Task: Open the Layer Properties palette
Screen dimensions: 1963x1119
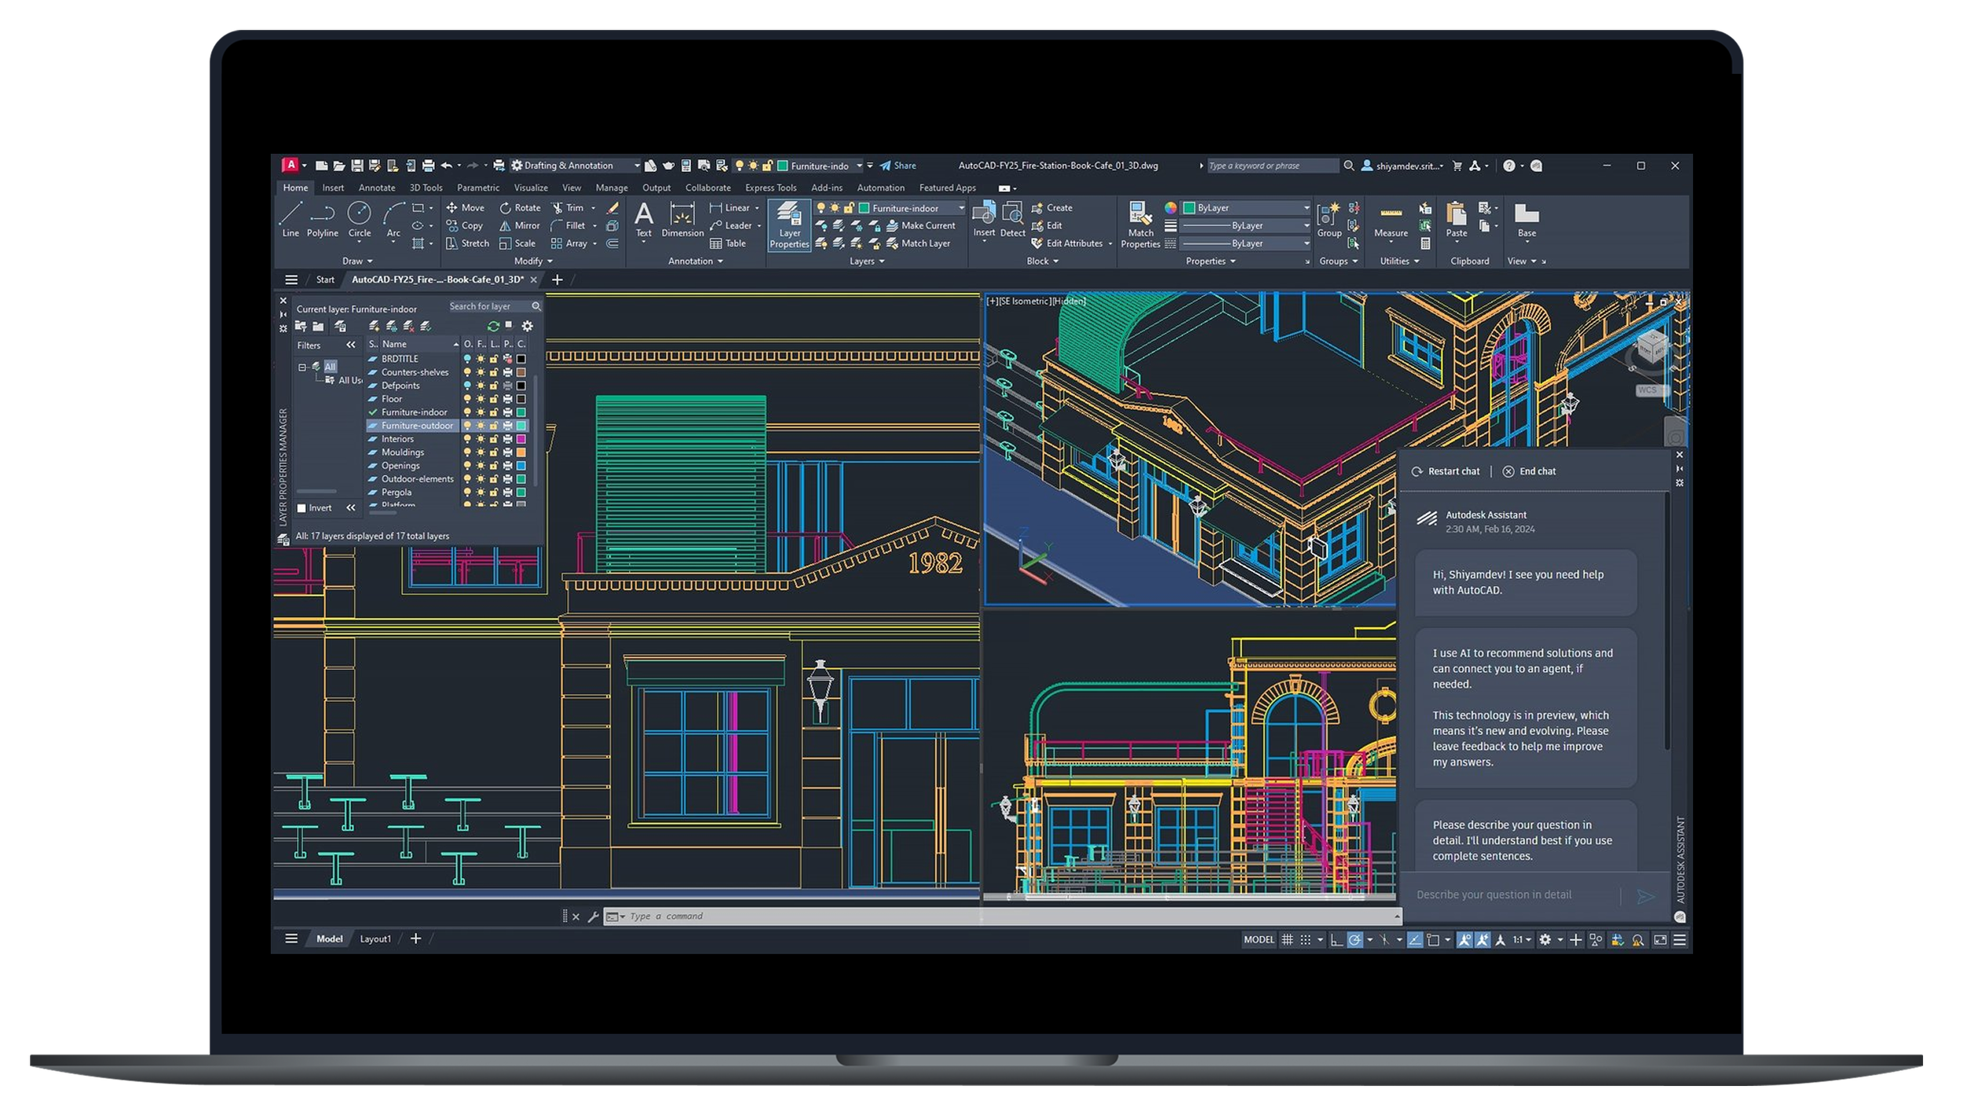Action: pyautogui.click(x=788, y=225)
